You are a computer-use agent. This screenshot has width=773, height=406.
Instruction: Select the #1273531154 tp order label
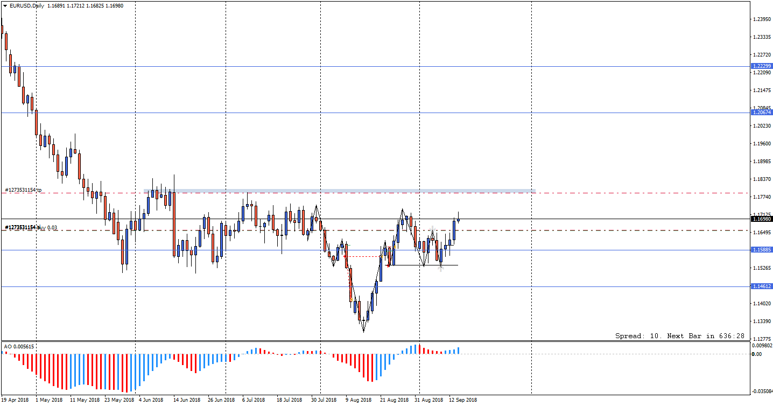(x=24, y=190)
